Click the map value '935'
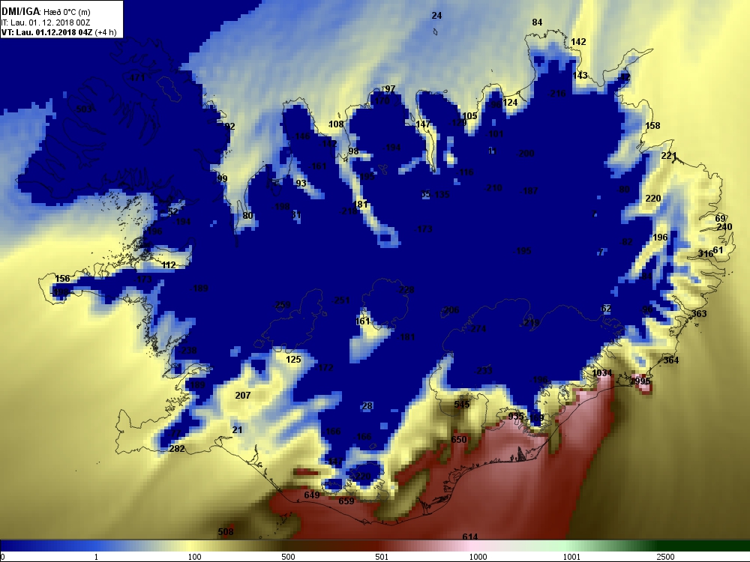This screenshot has height=562, width=750. (x=516, y=417)
